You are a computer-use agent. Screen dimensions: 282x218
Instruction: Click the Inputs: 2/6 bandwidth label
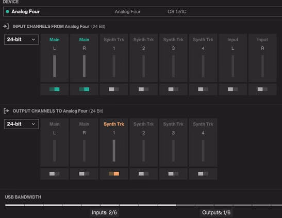pos(104,213)
